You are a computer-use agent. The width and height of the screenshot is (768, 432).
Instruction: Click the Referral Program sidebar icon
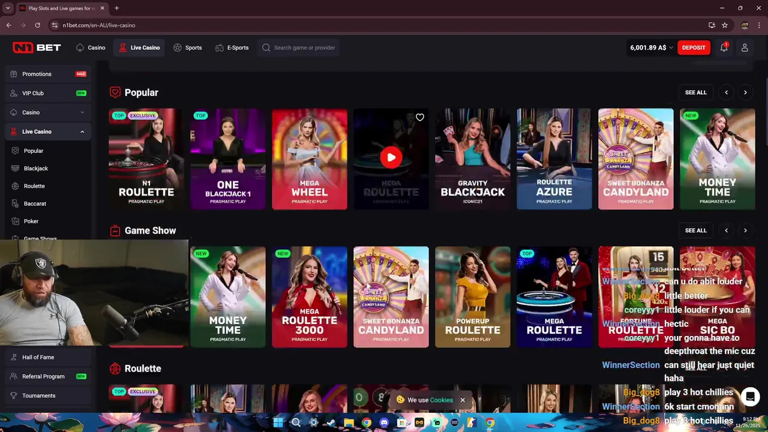(x=14, y=376)
